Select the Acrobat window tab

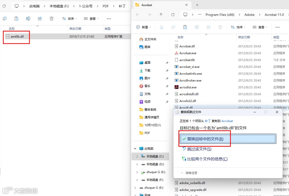click(162, 5)
